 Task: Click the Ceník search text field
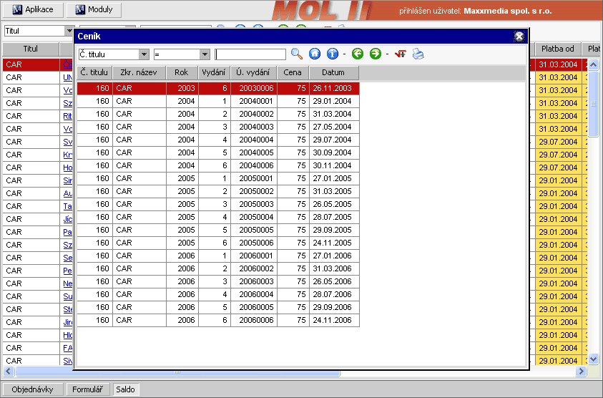pos(250,54)
